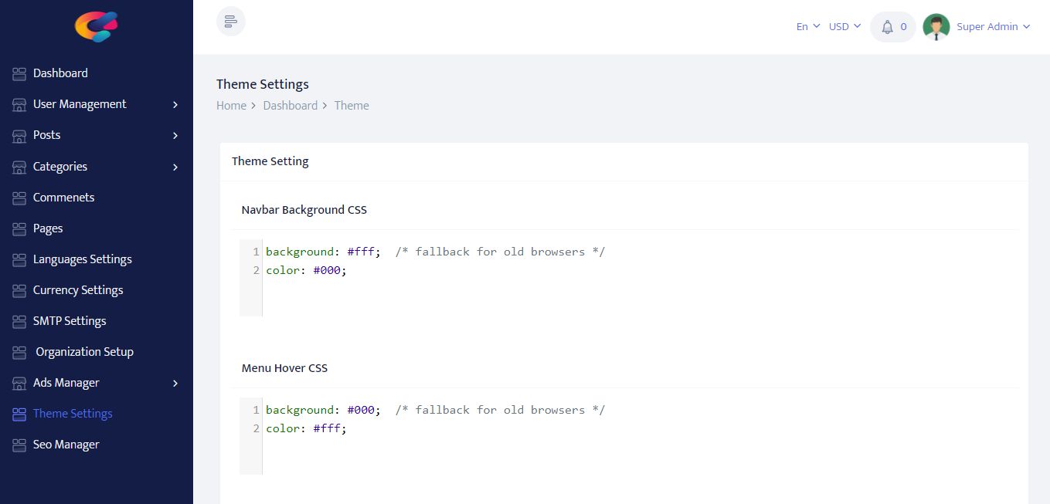Click the Home breadcrumb link

pos(231,106)
